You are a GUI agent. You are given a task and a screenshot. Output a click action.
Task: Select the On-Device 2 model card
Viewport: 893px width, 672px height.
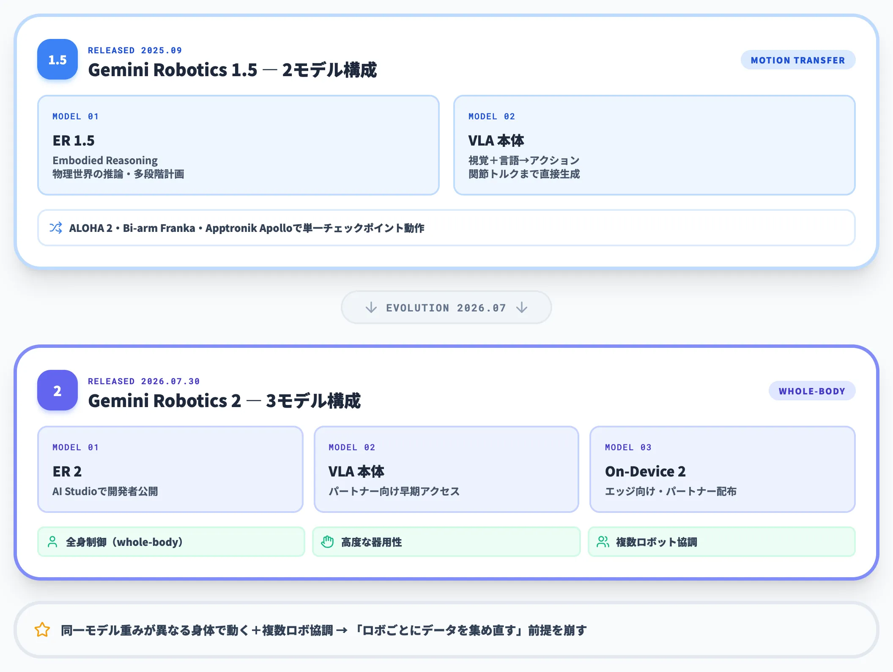pos(723,469)
